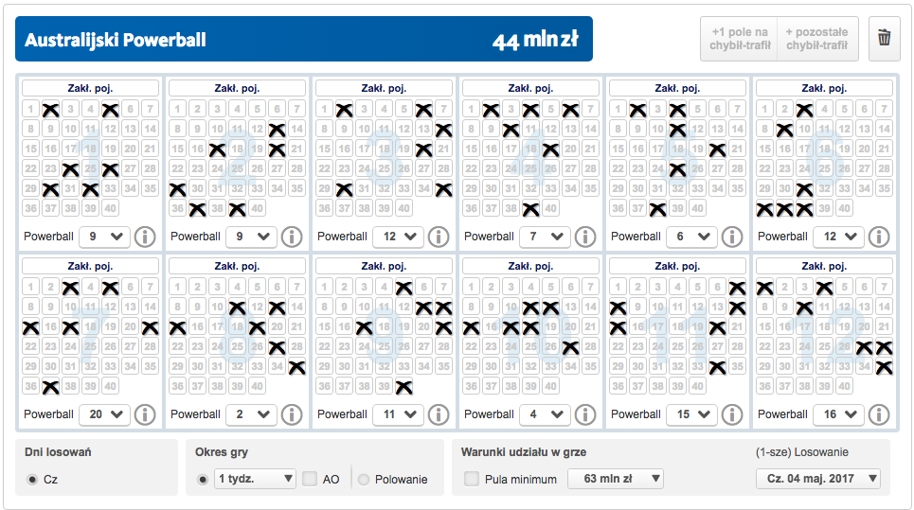
Task: Click info icon beside Powerball 7 dropdown
Action: point(585,237)
